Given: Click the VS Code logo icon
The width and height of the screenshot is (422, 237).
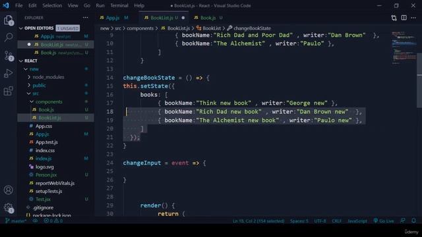Looking at the screenshot, I should [6, 5].
